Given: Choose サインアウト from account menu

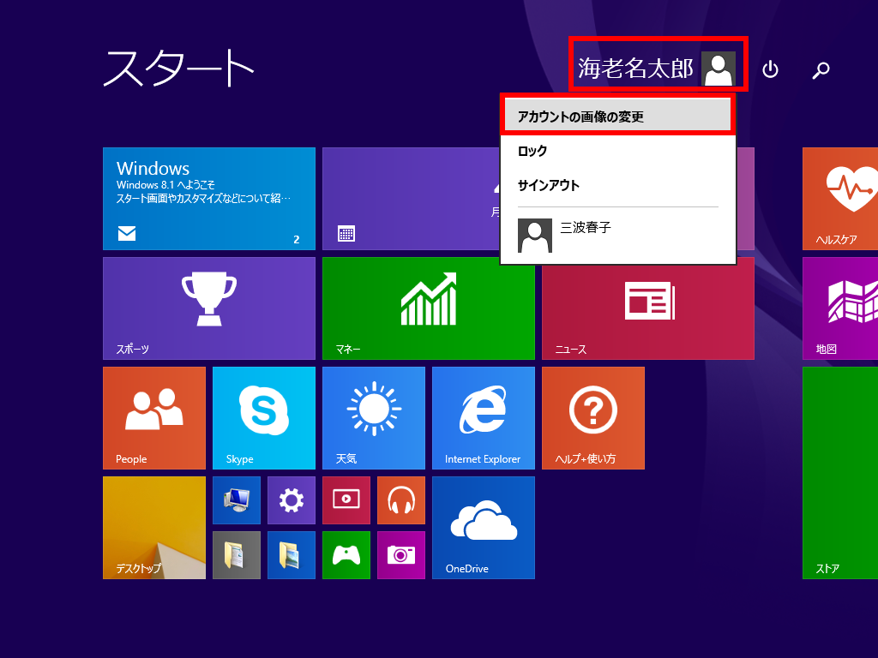Looking at the screenshot, I should [617, 185].
